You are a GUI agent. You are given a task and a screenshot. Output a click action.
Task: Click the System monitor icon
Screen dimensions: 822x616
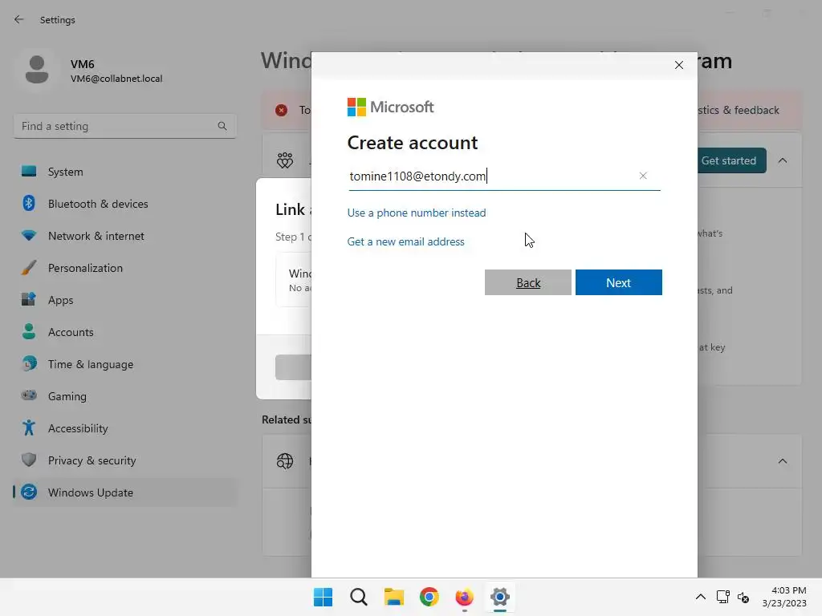29,172
